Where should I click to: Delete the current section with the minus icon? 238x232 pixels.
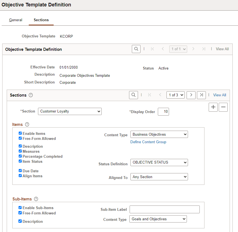point(223,107)
